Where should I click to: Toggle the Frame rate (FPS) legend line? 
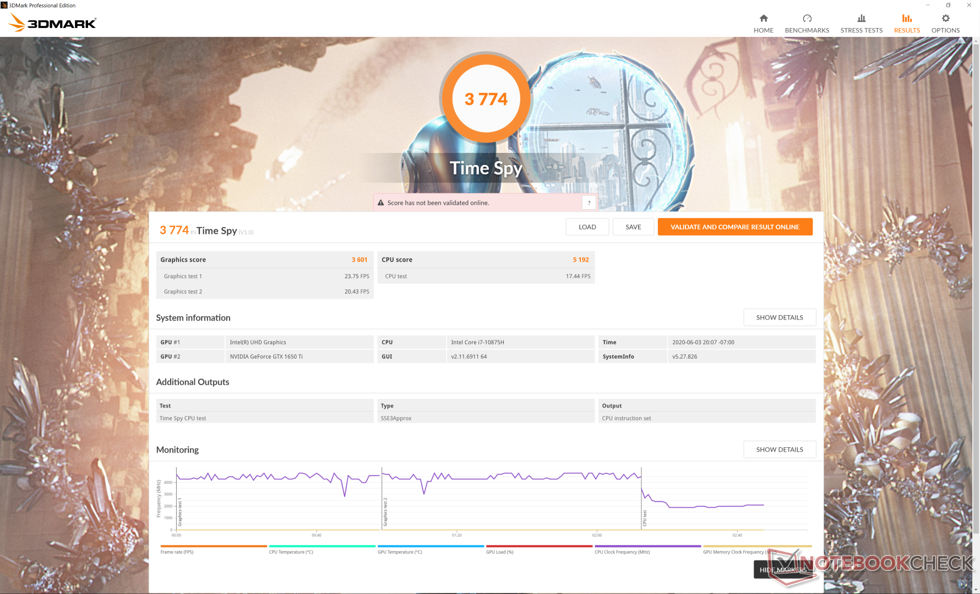tap(213, 549)
